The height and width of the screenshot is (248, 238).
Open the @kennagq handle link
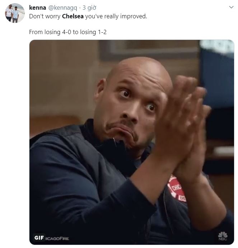[x=63, y=8]
